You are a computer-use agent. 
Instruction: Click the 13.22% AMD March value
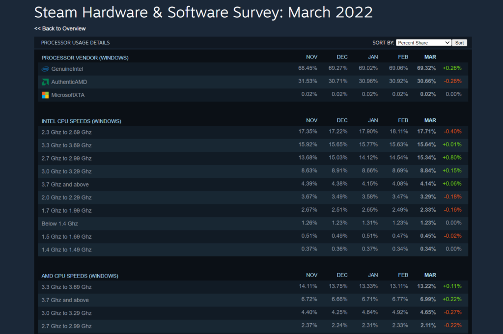coord(426,286)
